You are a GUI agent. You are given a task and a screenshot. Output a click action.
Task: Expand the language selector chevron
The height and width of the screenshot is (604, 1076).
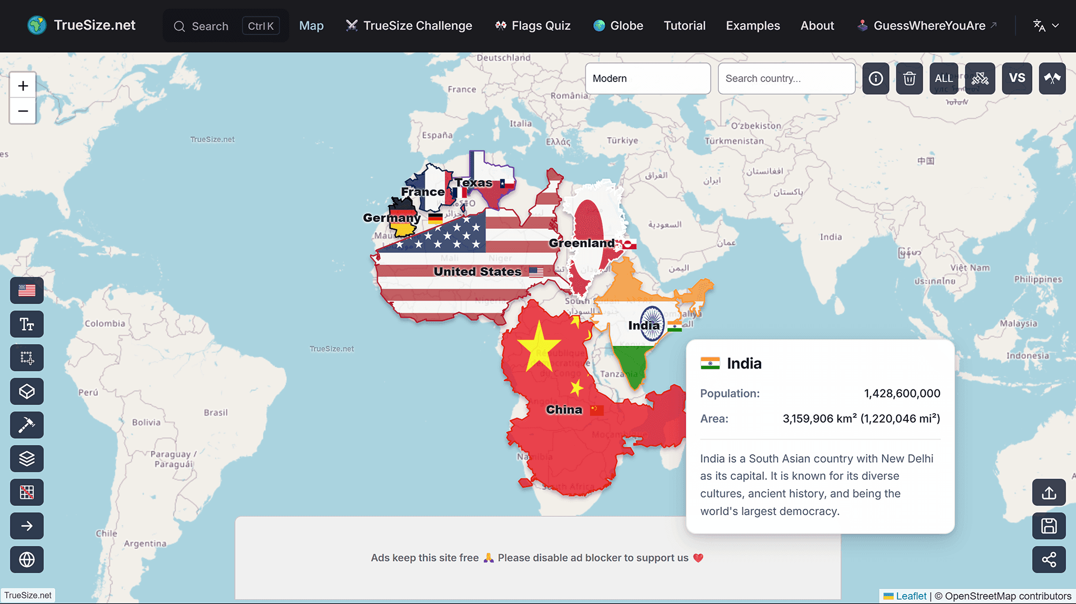click(x=1056, y=26)
